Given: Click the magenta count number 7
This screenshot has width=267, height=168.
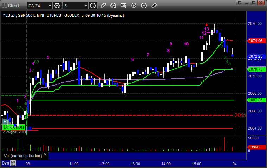Looking at the screenshot, I should click(x=148, y=55).
